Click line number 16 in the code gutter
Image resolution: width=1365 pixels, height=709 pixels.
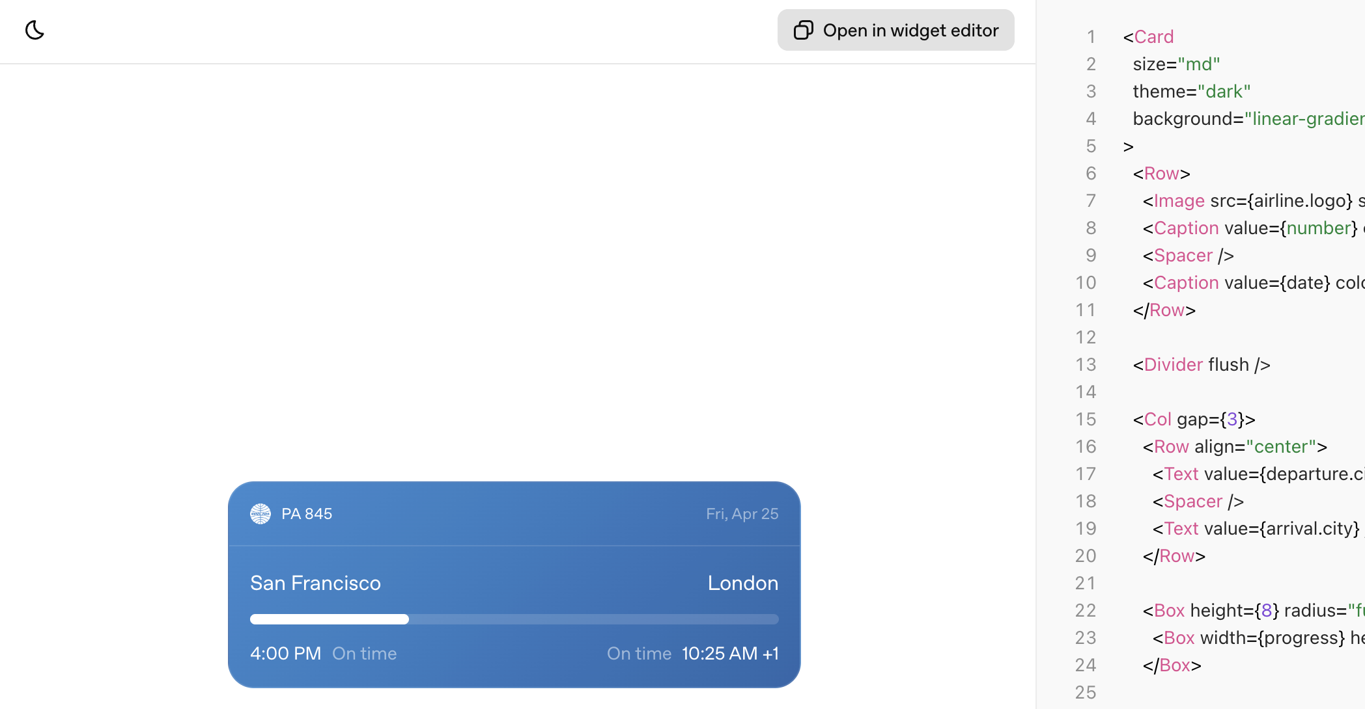(1086, 446)
